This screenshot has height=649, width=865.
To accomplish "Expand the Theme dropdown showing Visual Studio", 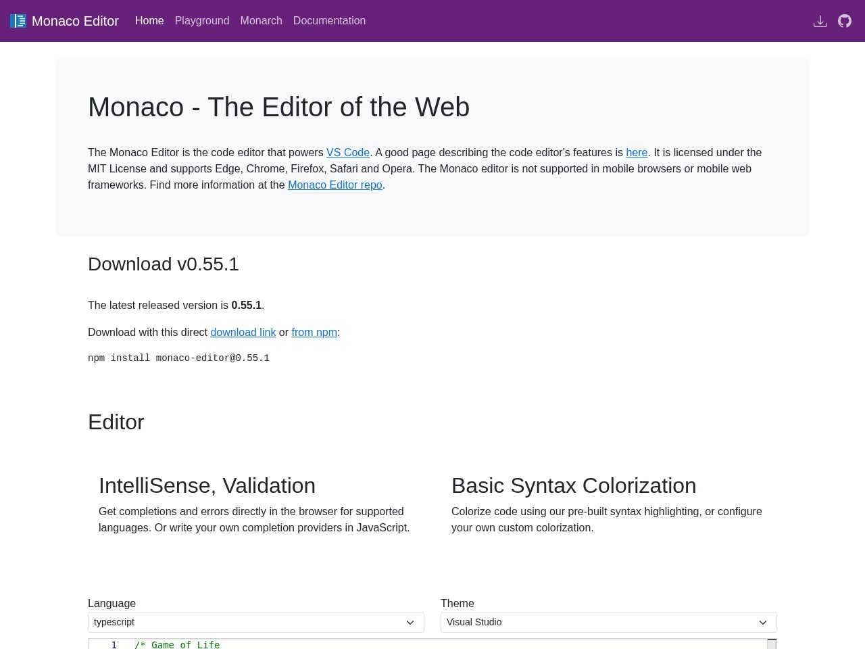I will pos(609,622).
